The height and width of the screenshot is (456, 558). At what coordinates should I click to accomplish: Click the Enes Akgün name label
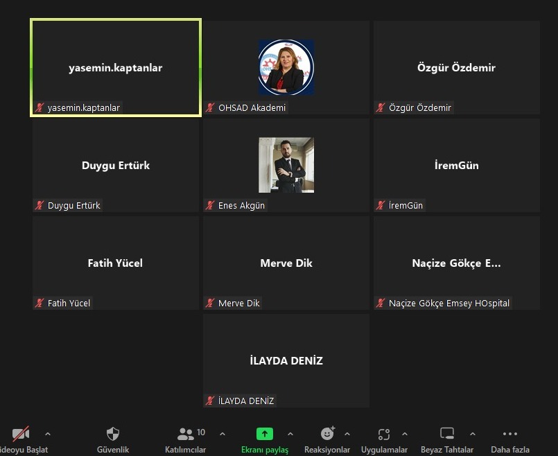click(241, 205)
